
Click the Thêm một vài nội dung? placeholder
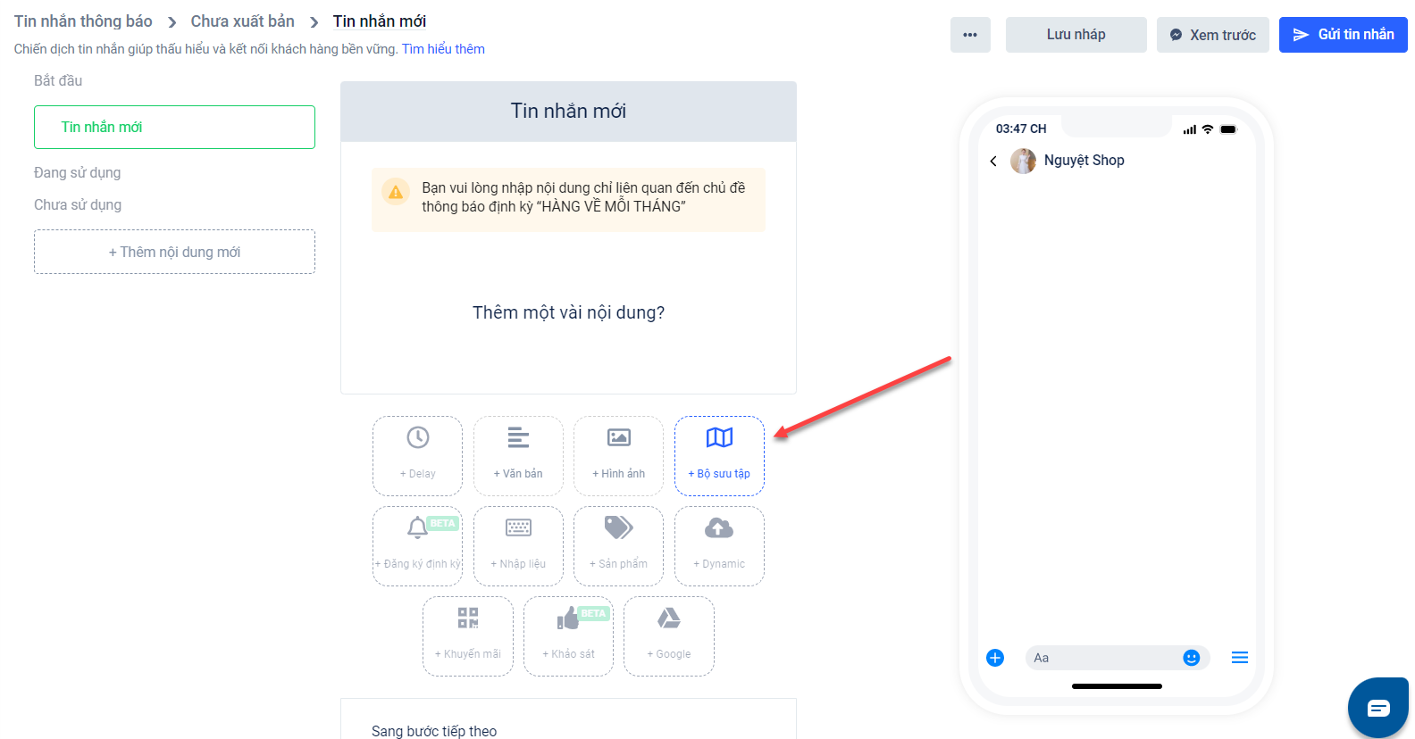tap(568, 312)
